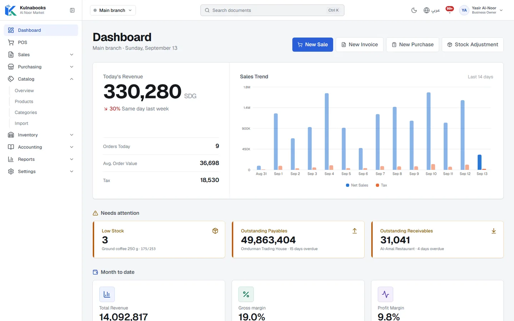Click the Stock Adjustment button
The width and height of the screenshot is (514, 321).
[473, 45]
